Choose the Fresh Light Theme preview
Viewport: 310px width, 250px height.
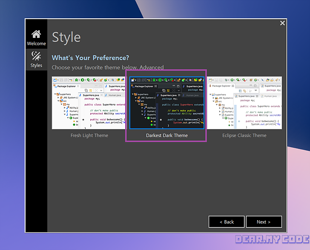89,103
